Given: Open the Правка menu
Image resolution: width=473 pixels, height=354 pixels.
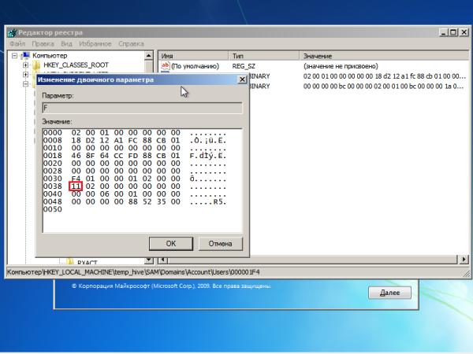Looking at the screenshot, I should pyautogui.click(x=43, y=44).
